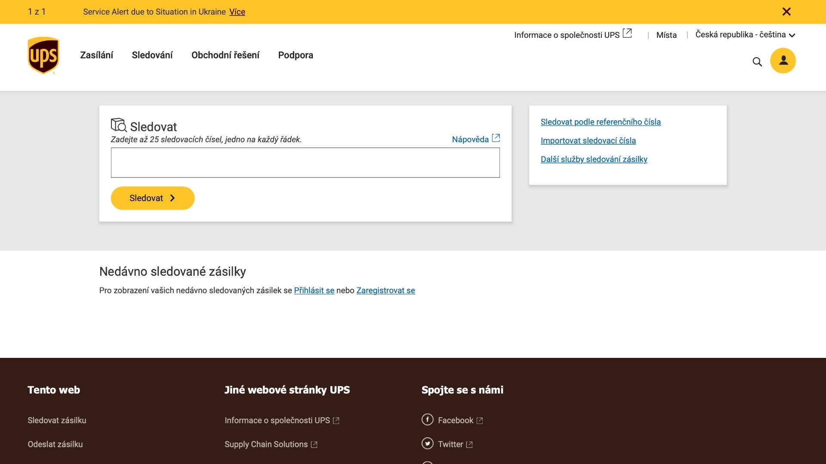This screenshot has width=826, height=464.
Task: Open the Nápověda help link
Action: [x=470, y=139]
